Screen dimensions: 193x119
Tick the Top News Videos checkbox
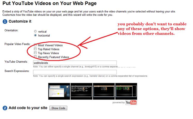click(x=35, y=53)
